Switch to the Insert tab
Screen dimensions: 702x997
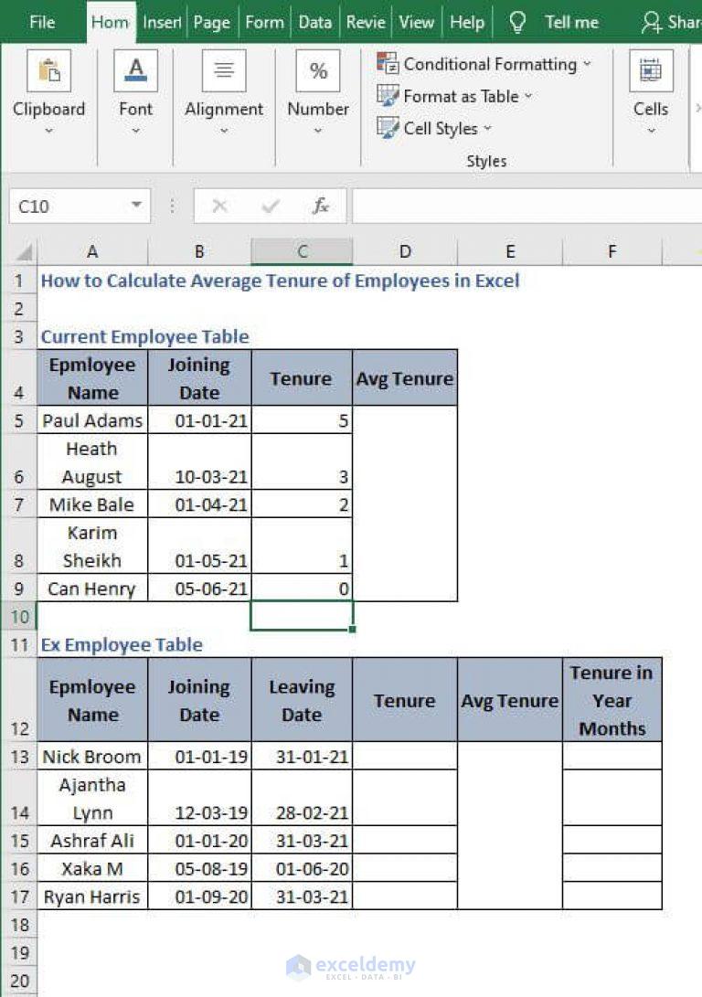point(162,22)
